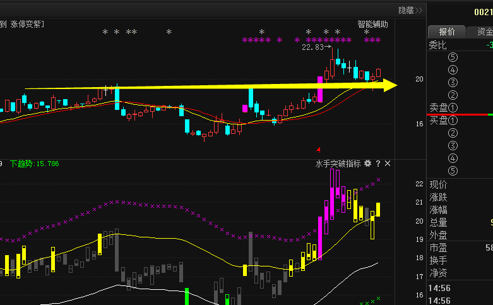Image resolution: width=493 pixels, height=305 pixels.
Task: Open help for the 水手突破指标 indicator
Action: [x=378, y=164]
